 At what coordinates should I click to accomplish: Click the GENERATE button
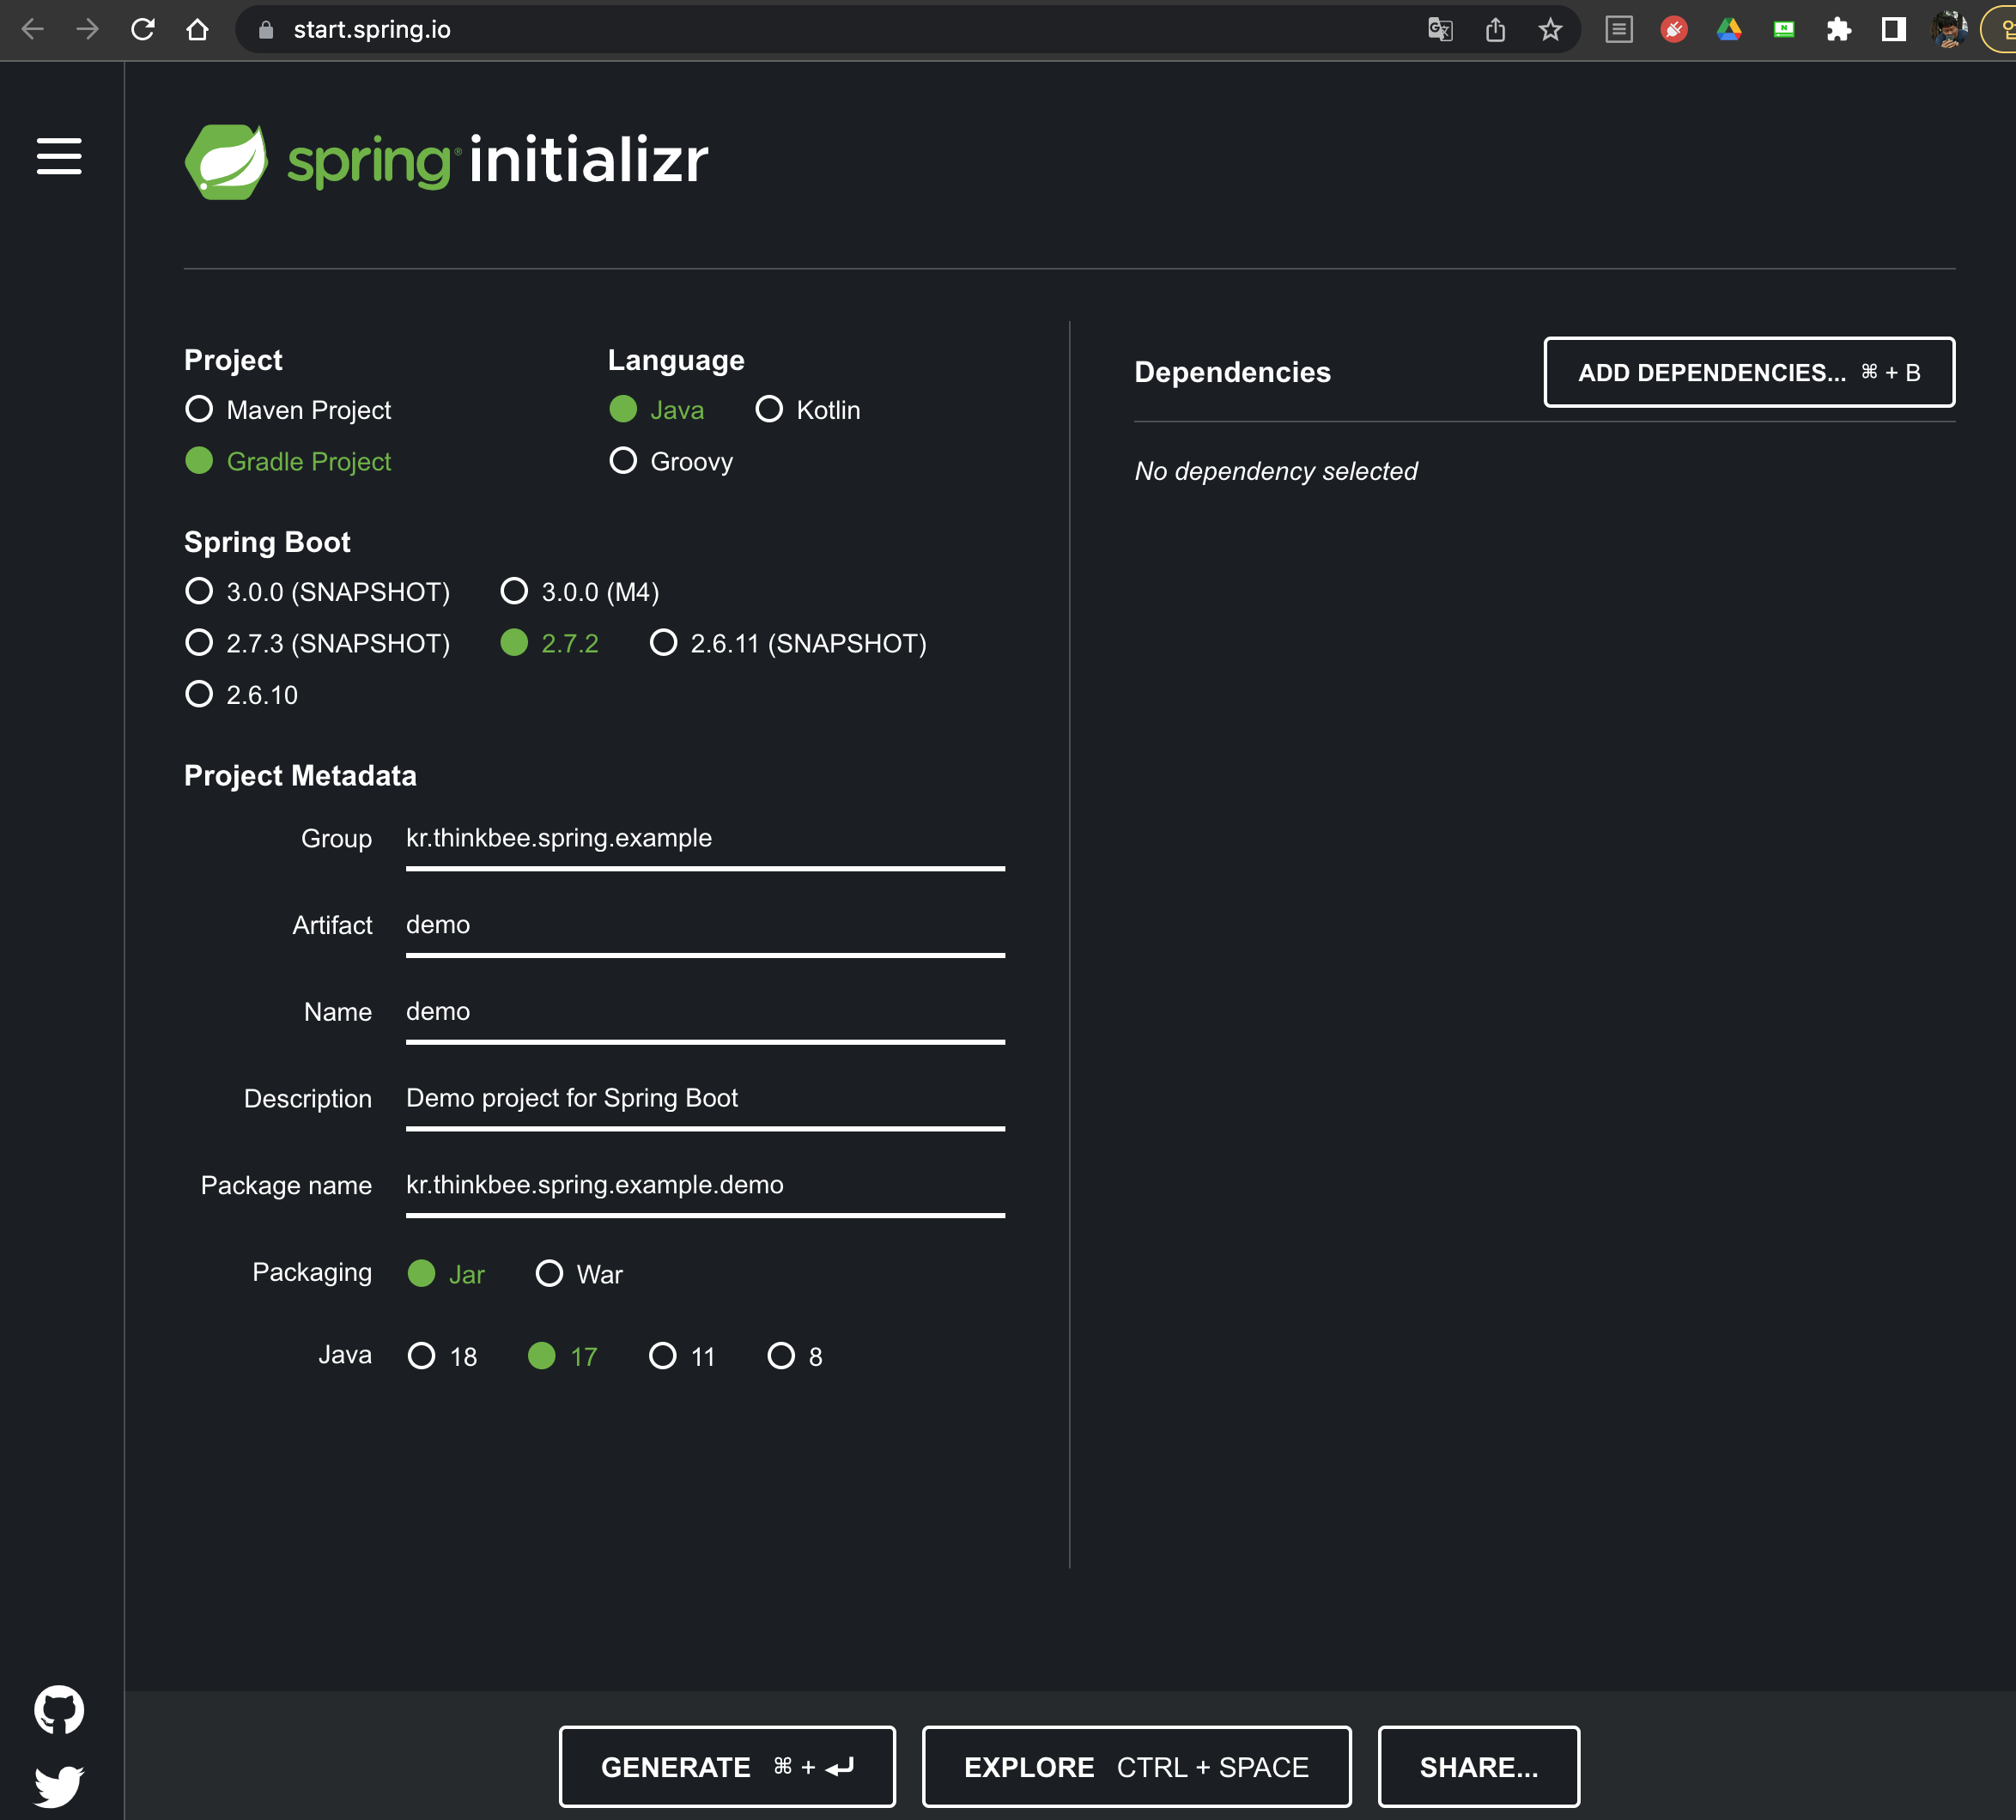pyautogui.click(x=727, y=1767)
